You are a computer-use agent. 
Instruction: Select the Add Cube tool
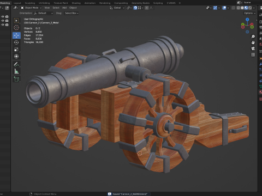click(x=16, y=79)
